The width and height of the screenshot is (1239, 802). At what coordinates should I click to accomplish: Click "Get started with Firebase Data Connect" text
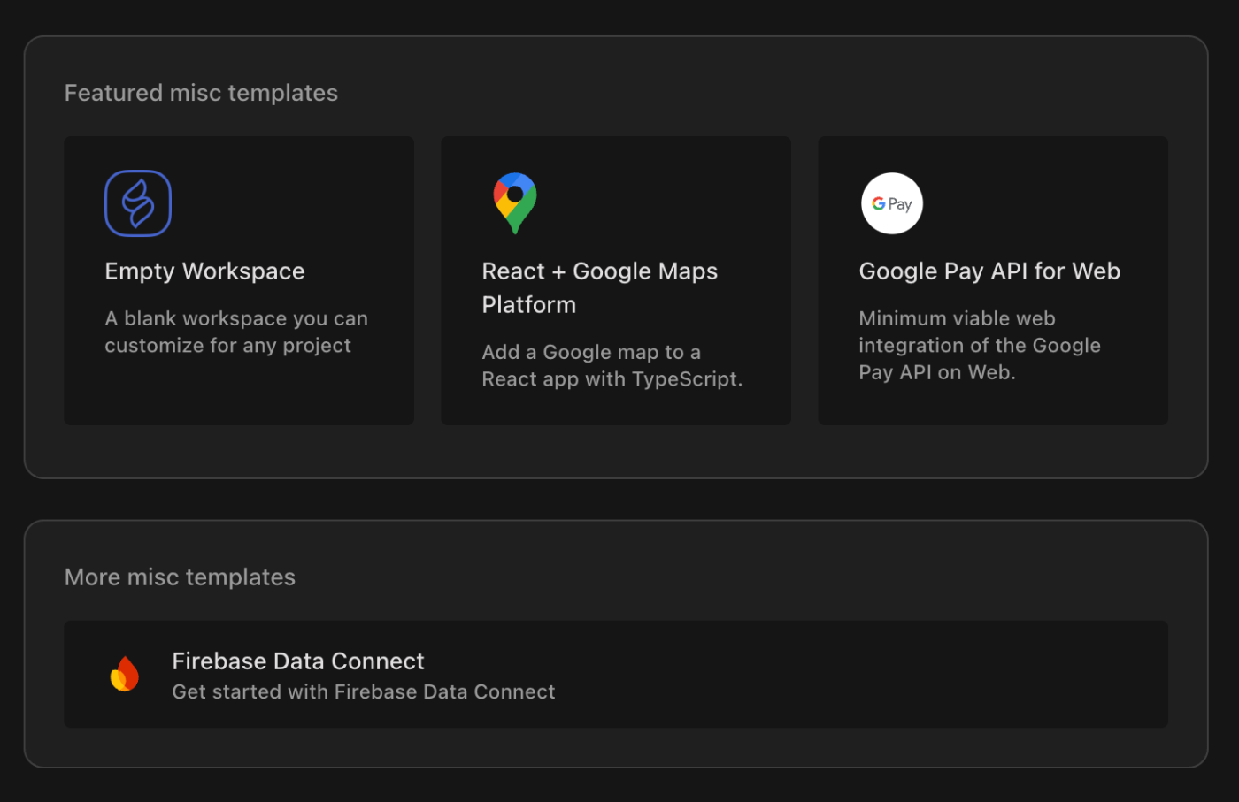coord(364,691)
